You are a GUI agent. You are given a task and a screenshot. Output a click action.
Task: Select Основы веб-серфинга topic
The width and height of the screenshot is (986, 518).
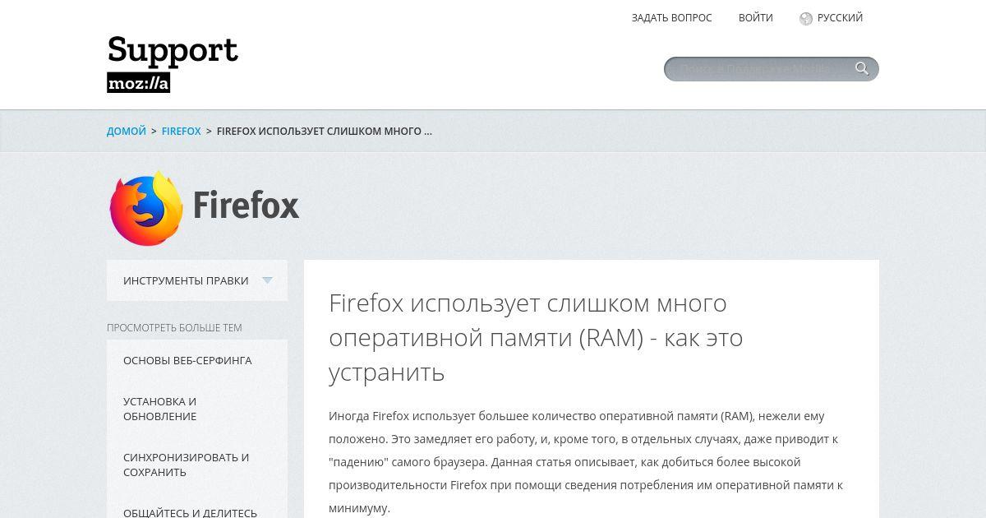[187, 360]
